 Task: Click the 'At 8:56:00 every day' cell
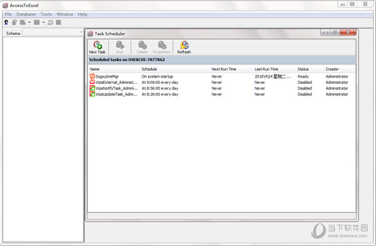[x=160, y=88]
